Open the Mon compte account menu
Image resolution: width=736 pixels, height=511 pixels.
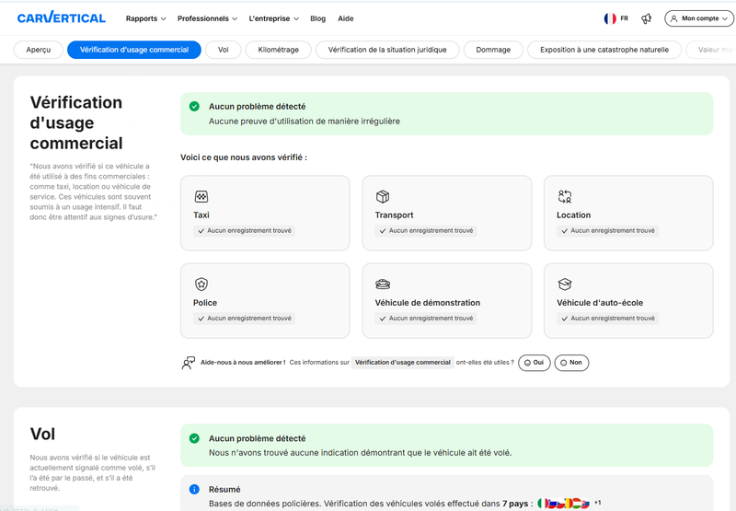point(699,18)
